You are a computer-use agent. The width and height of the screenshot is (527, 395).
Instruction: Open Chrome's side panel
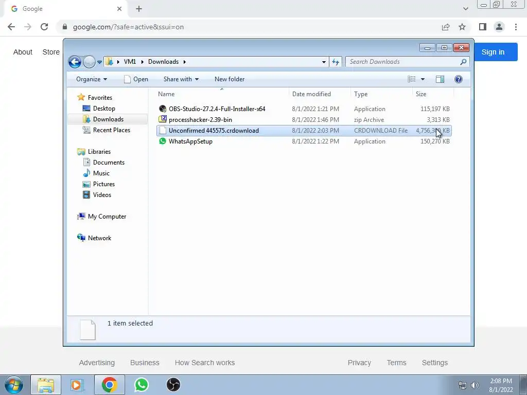tap(483, 27)
